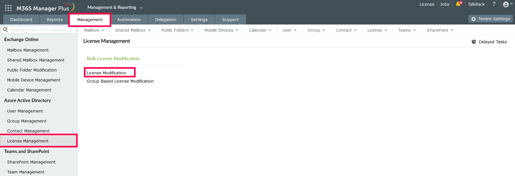Open the License link in top bar
This screenshot has height=176, width=515.
tap(427, 4)
